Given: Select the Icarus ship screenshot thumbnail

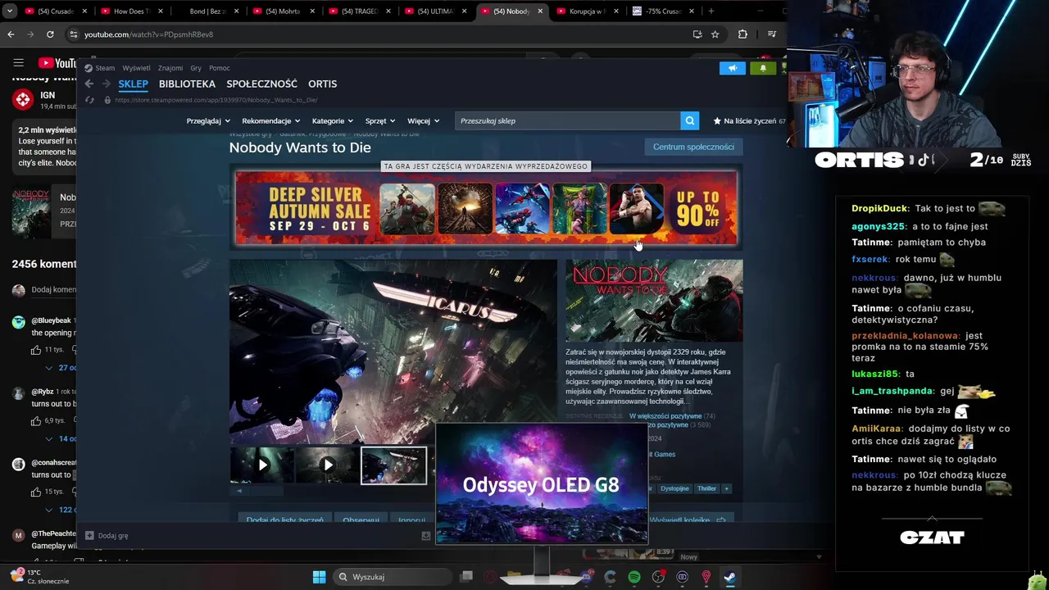Looking at the screenshot, I should pos(394,465).
